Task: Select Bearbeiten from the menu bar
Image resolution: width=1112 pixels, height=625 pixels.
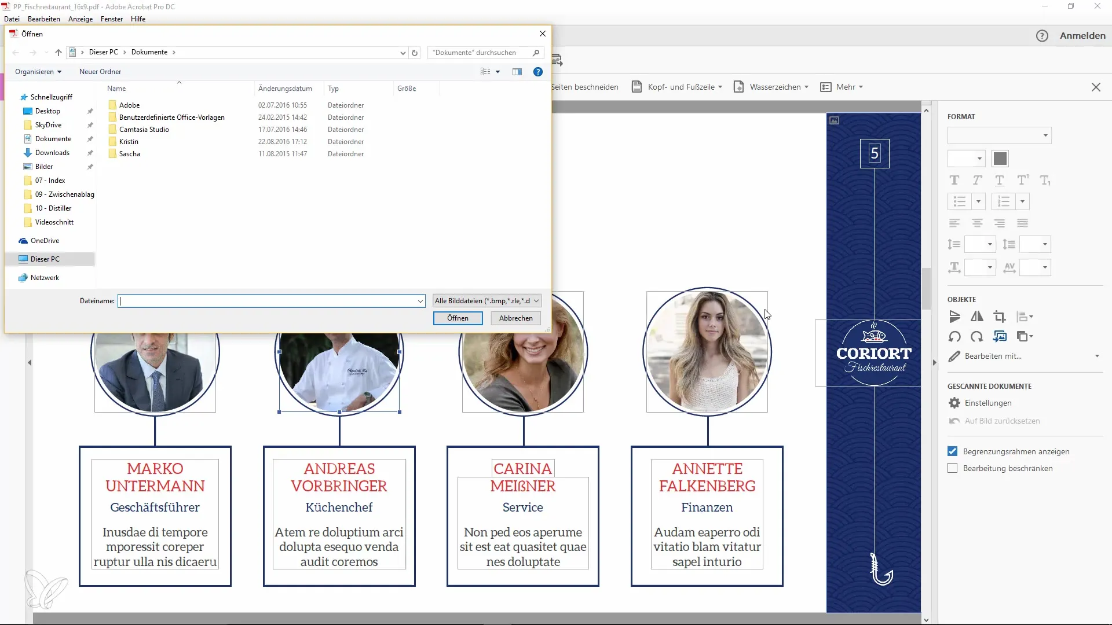Action: click(43, 19)
